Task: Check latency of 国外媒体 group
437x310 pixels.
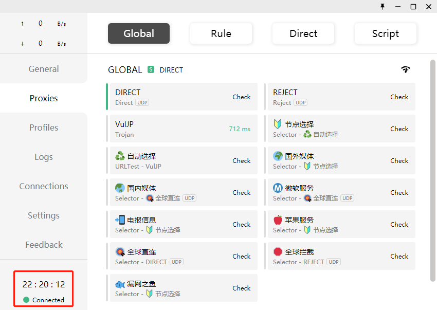Action: pos(399,160)
